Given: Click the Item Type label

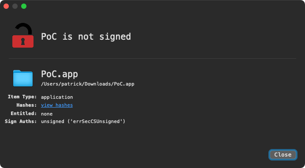Looking at the screenshot, I should pyautogui.click(x=22, y=97).
